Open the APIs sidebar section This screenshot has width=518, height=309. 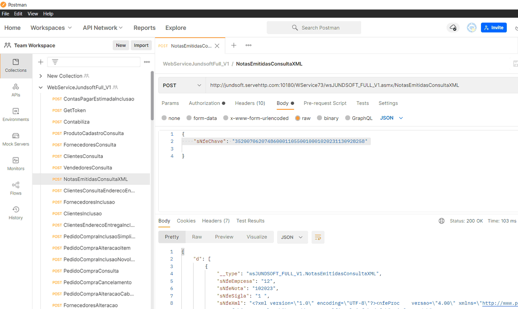pyautogui.click(x=16, y=90)
